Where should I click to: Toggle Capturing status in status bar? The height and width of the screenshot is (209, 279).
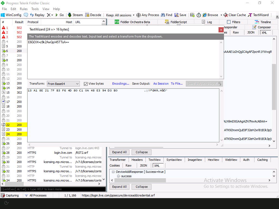click(10, 195)
